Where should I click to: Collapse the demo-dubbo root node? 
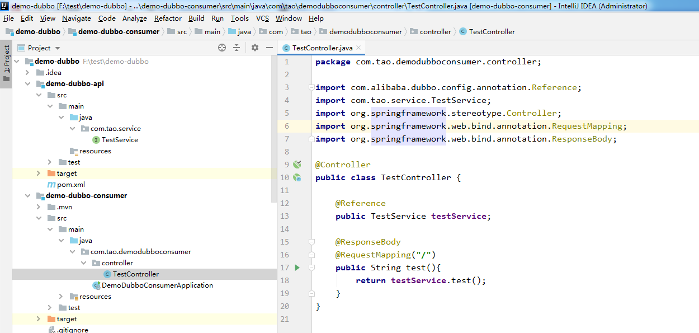click(x=16, y=62)
